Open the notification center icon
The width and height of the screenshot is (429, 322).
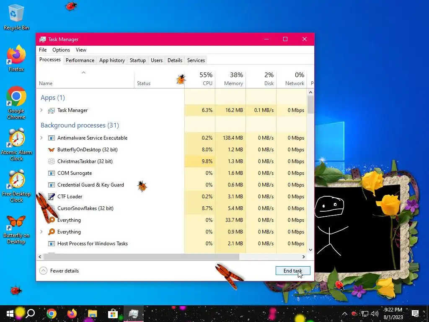[415, 314]
